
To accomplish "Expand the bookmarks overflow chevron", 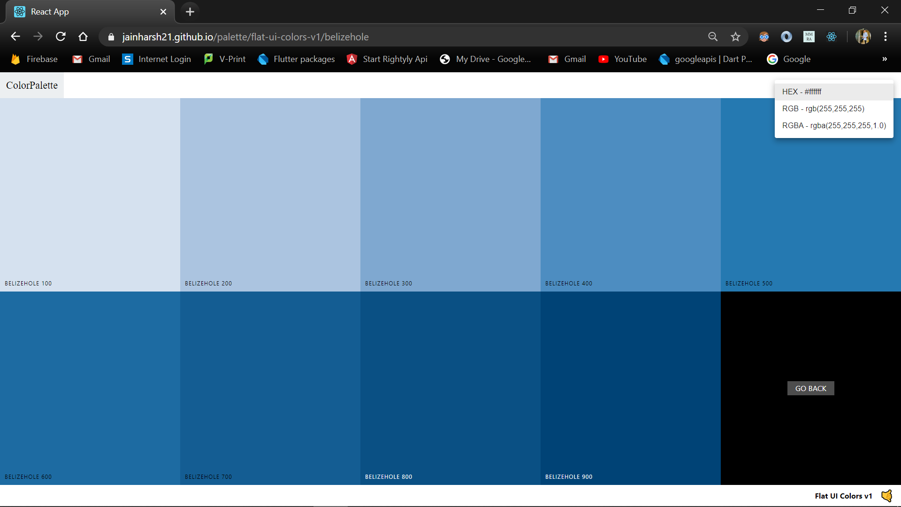I will (884, 59).
